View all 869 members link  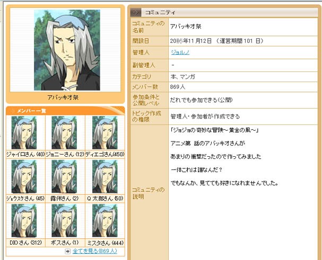coord(95,251)
